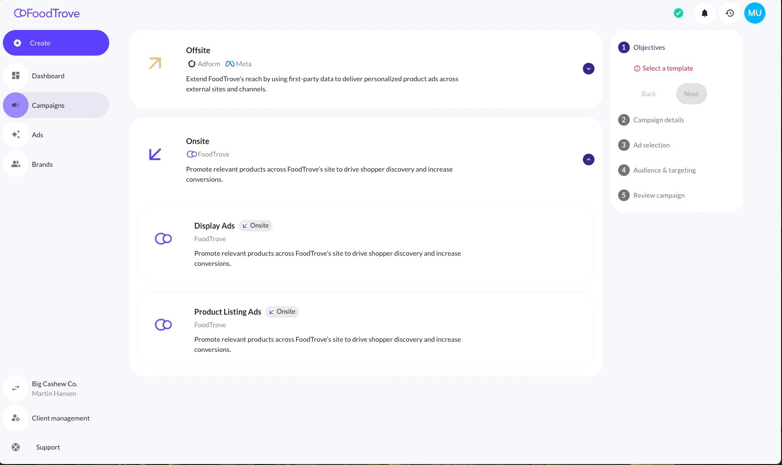
Task: Click FoodTrove subtitle under Product Listing Ads
Action: (210, 325)
